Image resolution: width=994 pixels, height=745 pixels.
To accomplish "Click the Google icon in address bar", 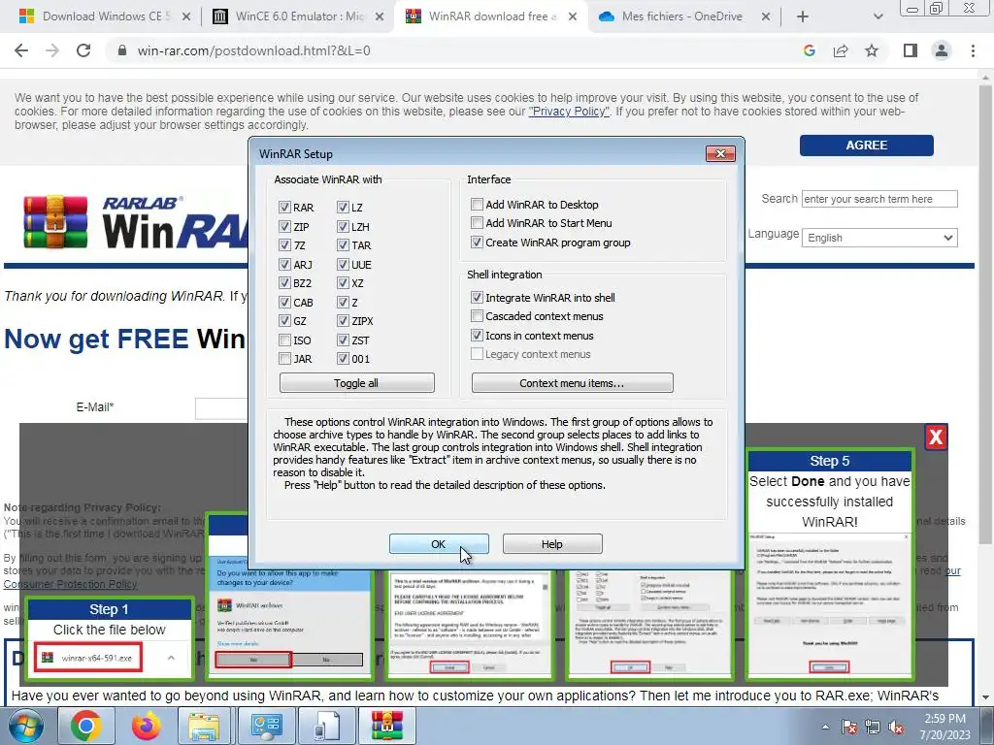I will coord(809,50).
